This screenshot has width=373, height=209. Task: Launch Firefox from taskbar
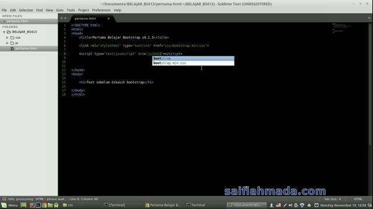tap(32, 205)
